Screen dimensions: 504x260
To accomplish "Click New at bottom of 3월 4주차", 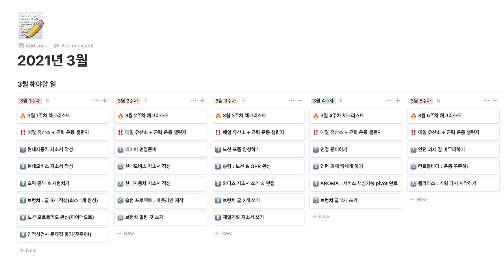I will click(321, 217).
